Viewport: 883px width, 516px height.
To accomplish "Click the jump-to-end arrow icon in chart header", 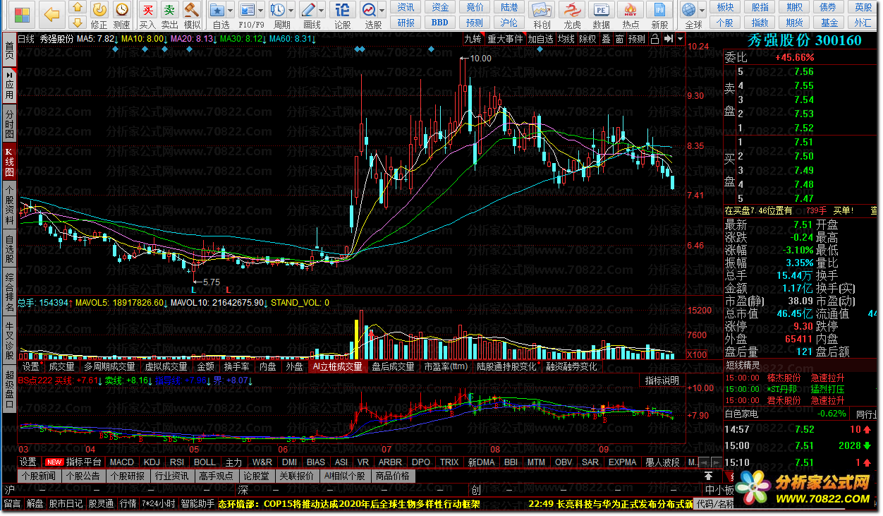I will pyautogui.click(x=668, y=39).
